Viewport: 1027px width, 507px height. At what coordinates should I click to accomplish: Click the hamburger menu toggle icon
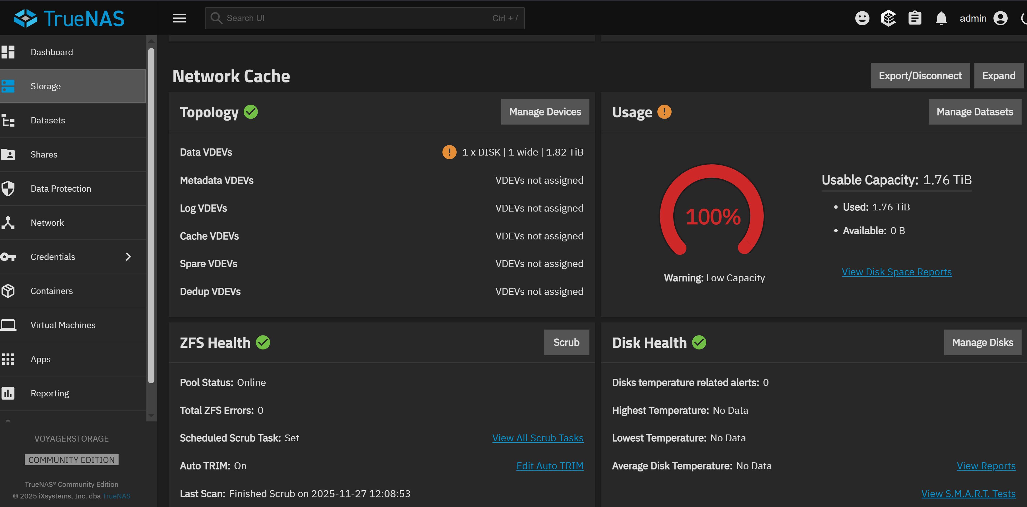click(x=179, y=18)
